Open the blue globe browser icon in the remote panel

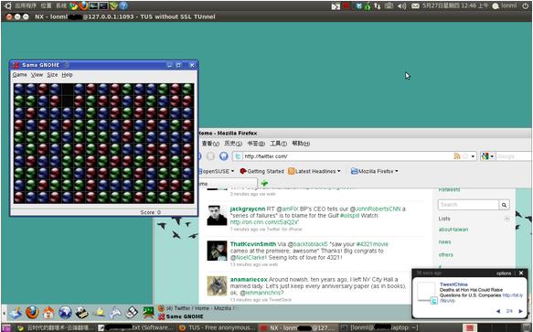coord(65,312)
